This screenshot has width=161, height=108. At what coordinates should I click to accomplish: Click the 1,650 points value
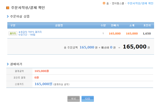coord(147,33)
